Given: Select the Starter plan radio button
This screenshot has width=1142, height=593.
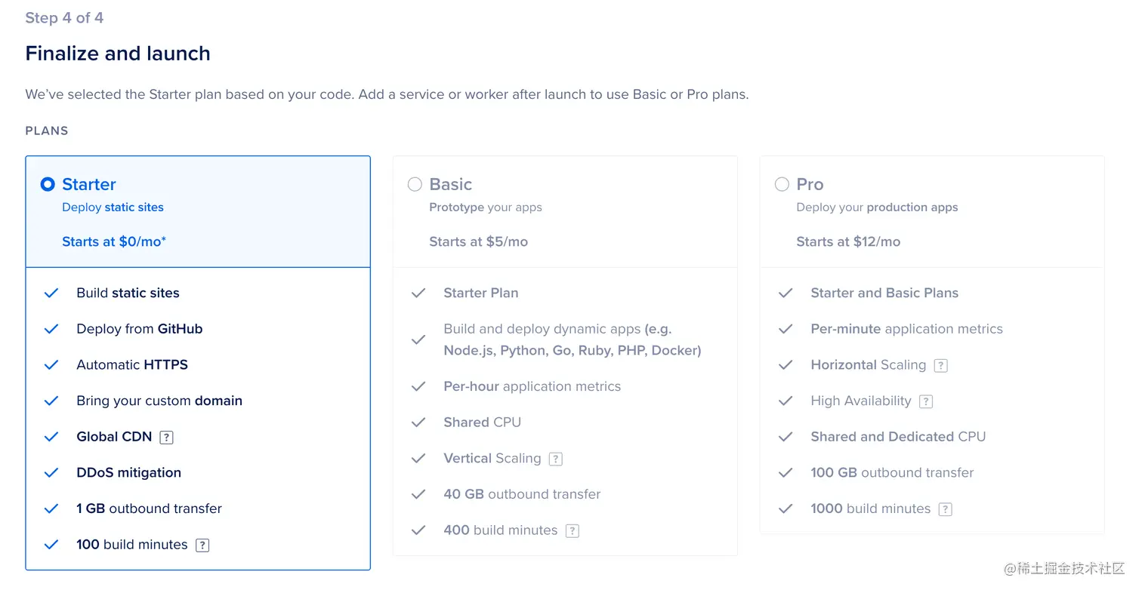Looking at the screenshot, I should [48, 184].
